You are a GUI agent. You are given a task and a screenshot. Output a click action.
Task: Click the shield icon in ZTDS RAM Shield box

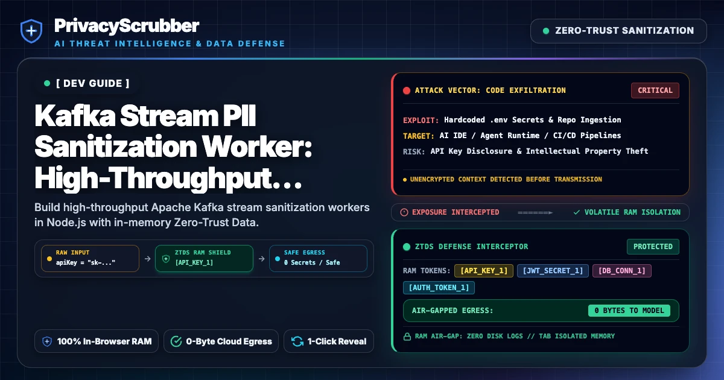[165, 258]
